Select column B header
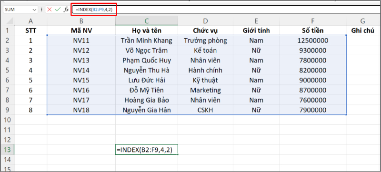Screen dimensions: 381x172 click(81, 21)
